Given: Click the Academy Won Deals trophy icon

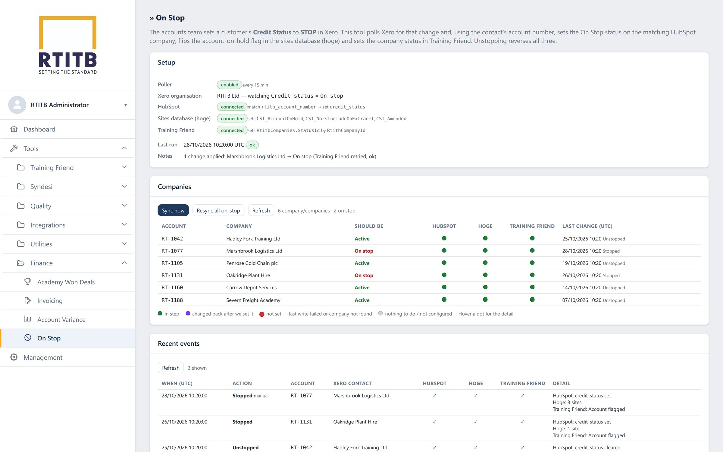Looking at the screenshot, I should [28, 281].
